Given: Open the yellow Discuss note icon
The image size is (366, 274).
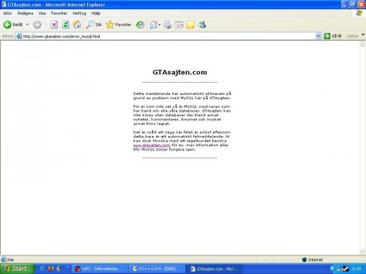Looking at the screenshot, I should pos(190,25).
